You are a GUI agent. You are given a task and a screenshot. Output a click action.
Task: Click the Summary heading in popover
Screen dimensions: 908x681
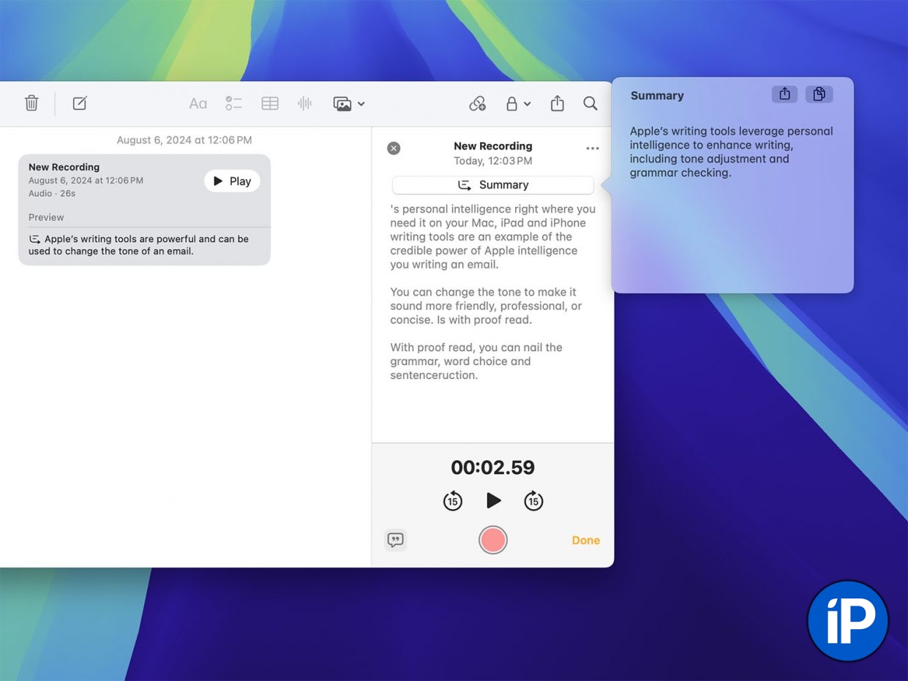[657, 96]
